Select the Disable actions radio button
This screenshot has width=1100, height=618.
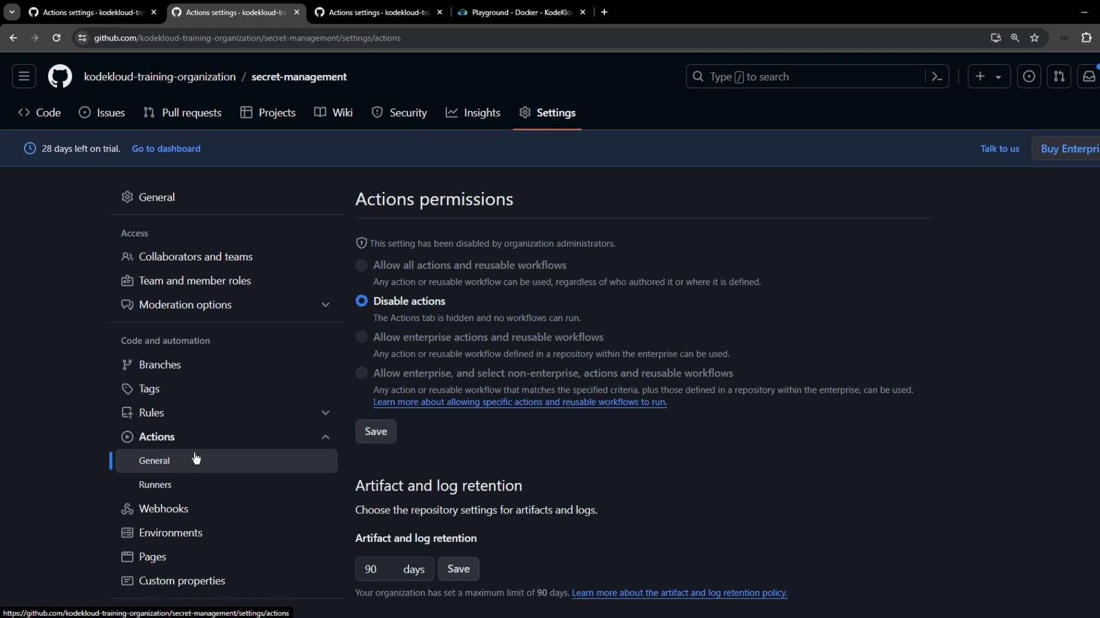pyautogui.click(x=362, y=301)
